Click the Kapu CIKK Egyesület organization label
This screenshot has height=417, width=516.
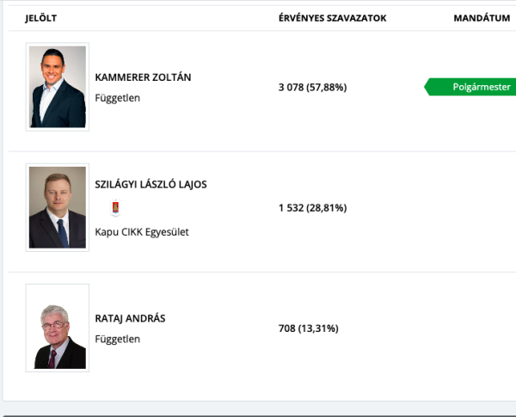[142, 232]
